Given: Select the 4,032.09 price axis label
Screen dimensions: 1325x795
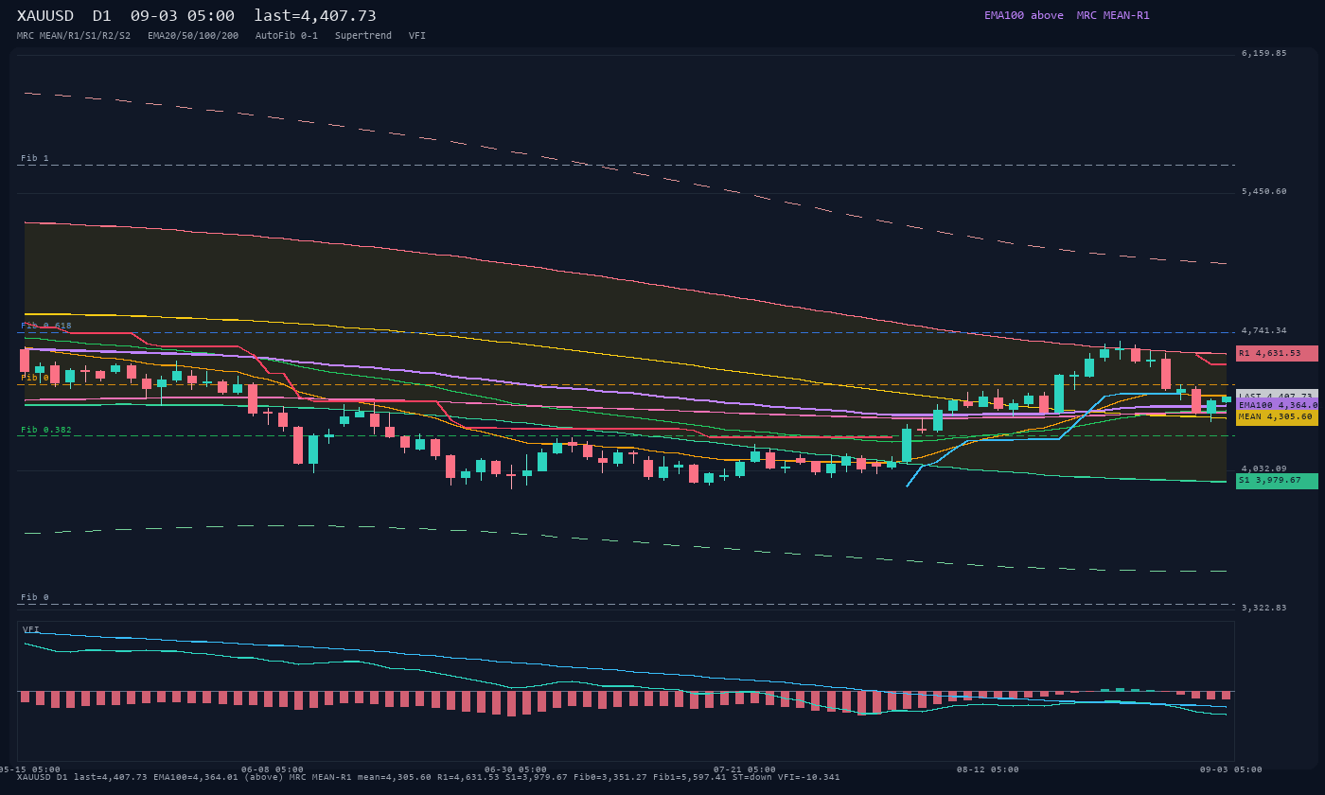Looking at the screenshot, I should [x=1264, y=469].
